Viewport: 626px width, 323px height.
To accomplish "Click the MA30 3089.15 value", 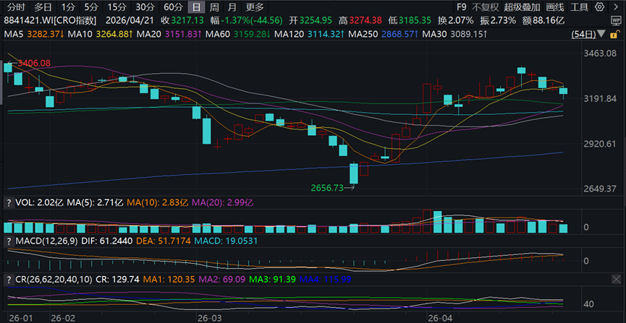I will pos(469,35).
